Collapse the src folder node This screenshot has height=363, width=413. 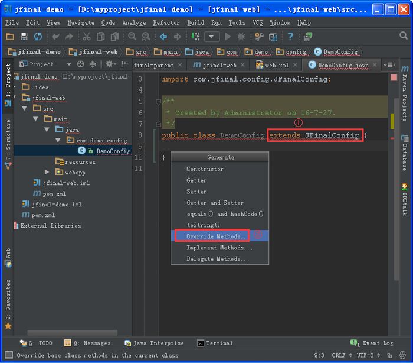coord(25,108)
